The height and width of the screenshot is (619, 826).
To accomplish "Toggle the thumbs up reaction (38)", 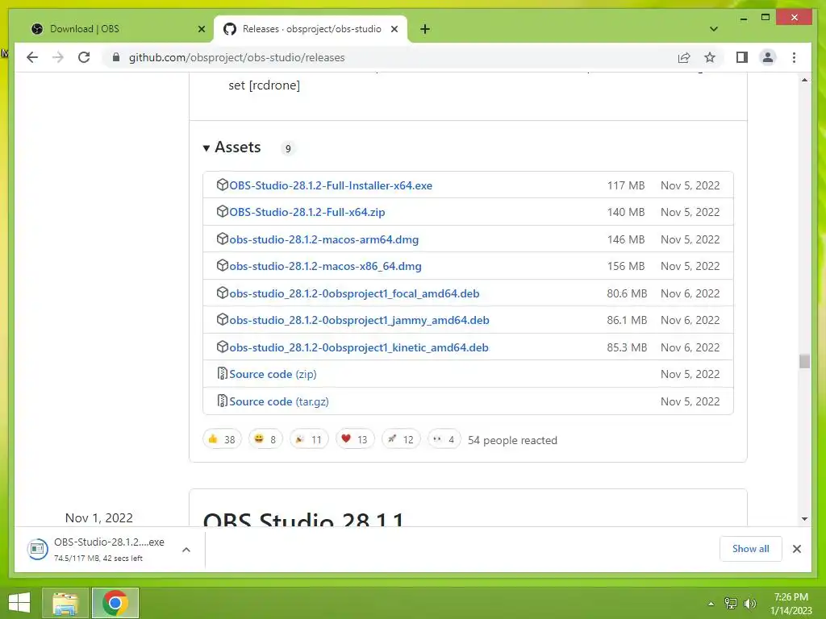I will coord(222,439).
